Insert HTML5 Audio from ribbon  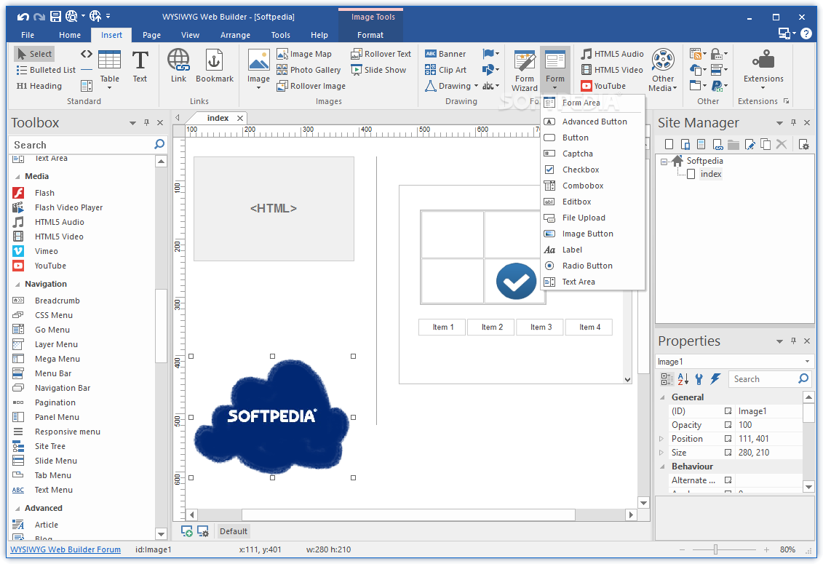click(613, 54)
